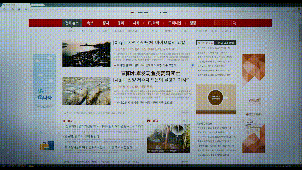Open the 전체 뉴스 tab

(x=72, y=23)
